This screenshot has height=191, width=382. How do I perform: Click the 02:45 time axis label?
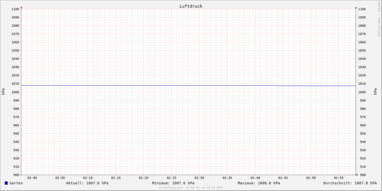coord(283,178)
